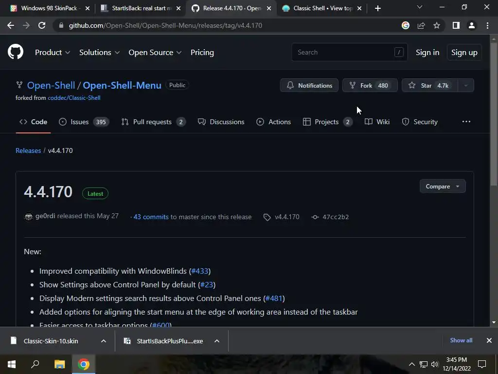The image size is (498, 374).
Task: Close the Classic Shell tab
Action: (x=359, y=9)
